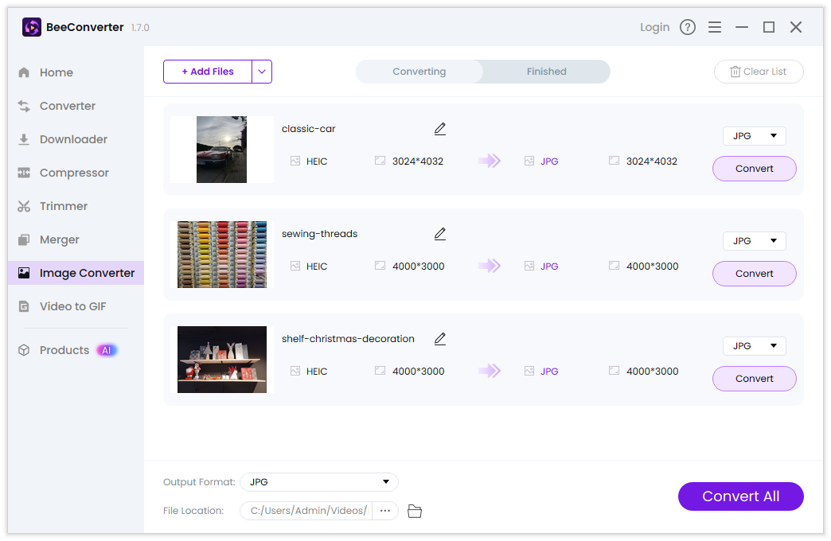The width and height of the screenshot is (831, 541).
Task: Click the Clear List button
Action: point(759,72)
